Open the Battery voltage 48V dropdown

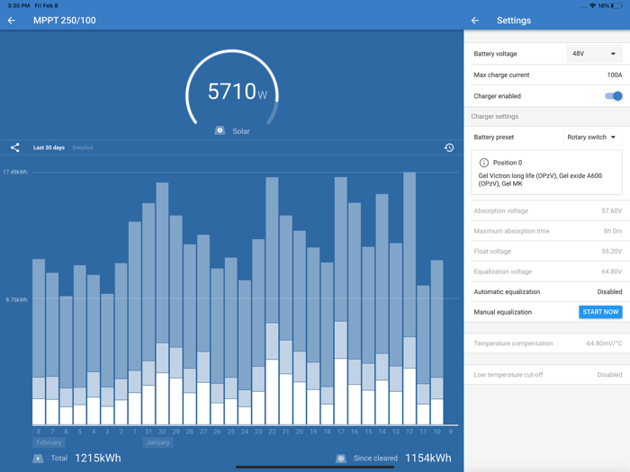point(594,54)
